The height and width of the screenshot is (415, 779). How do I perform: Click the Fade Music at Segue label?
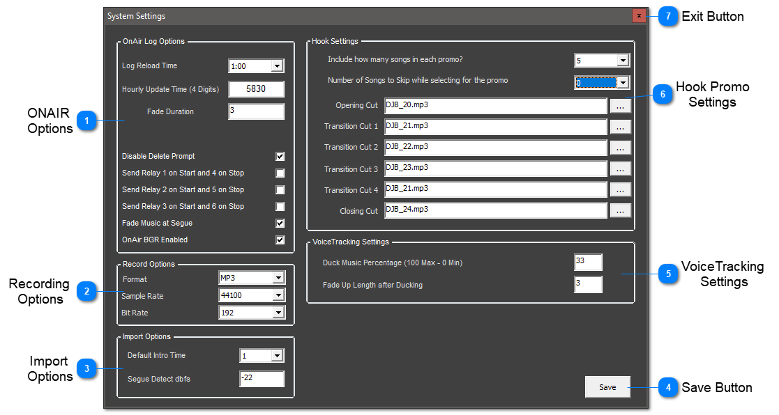157,223
